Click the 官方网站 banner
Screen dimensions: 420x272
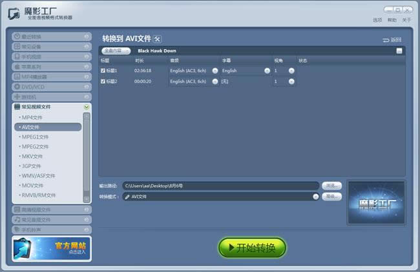coord(52,248)
